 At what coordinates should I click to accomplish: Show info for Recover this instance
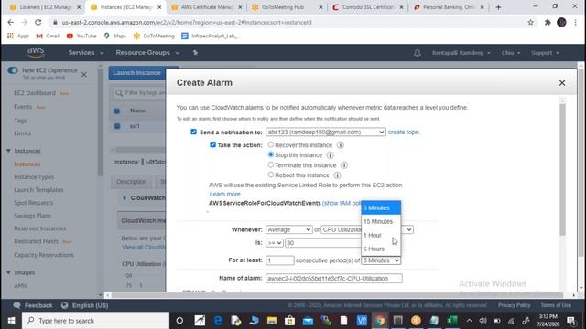pos(341,145)
